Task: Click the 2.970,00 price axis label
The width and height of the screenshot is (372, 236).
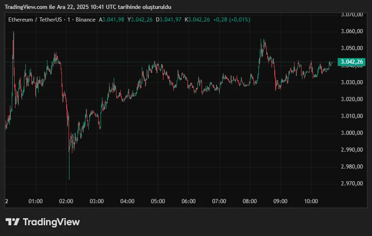Action: 352,184
